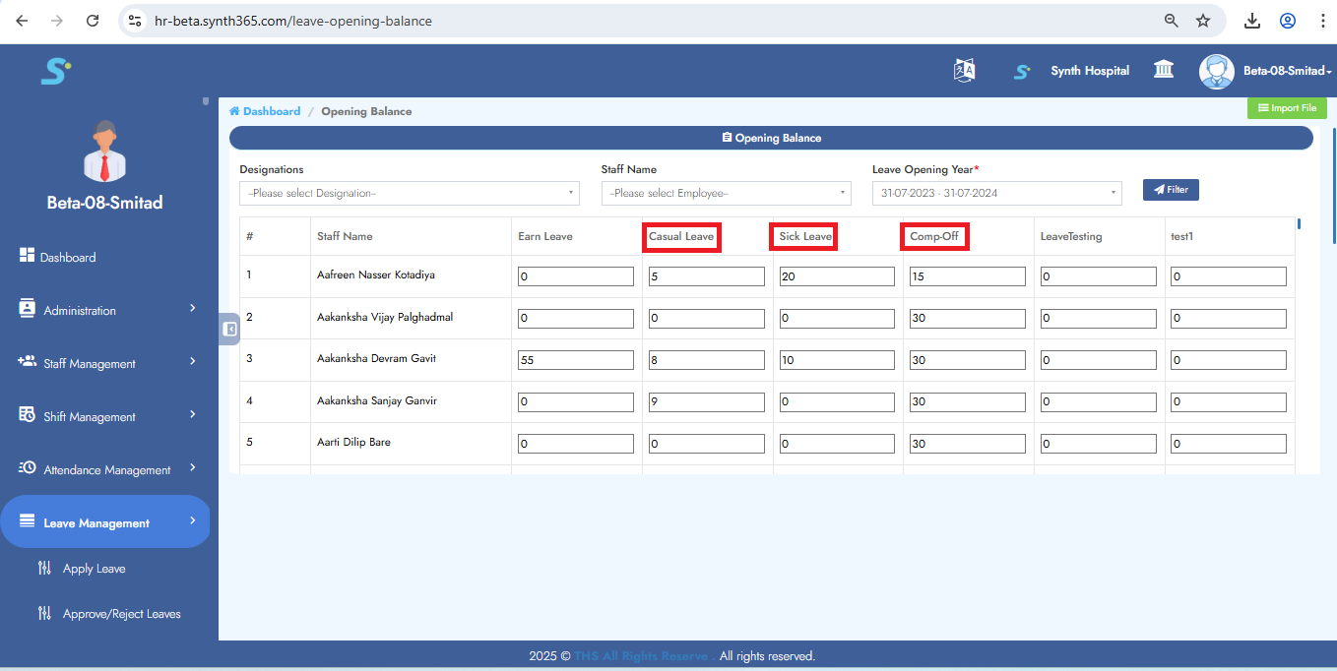Viewport: 1337px width, 671px height.
Task: Bookmark this page with star icon
Action: (1202, 21)
